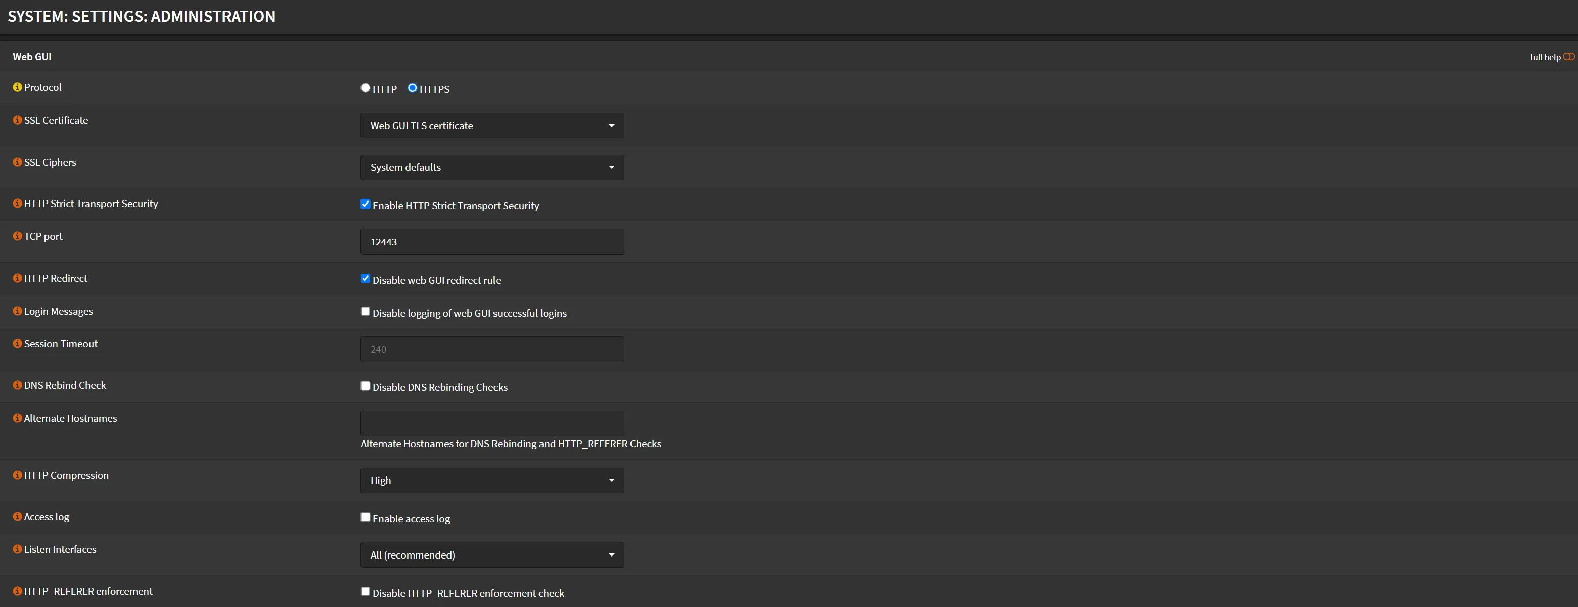Click the info icon beside SSL Ciphers
Screen dimensions: 1578x607
pyautogui.click(x=17, y=162)
